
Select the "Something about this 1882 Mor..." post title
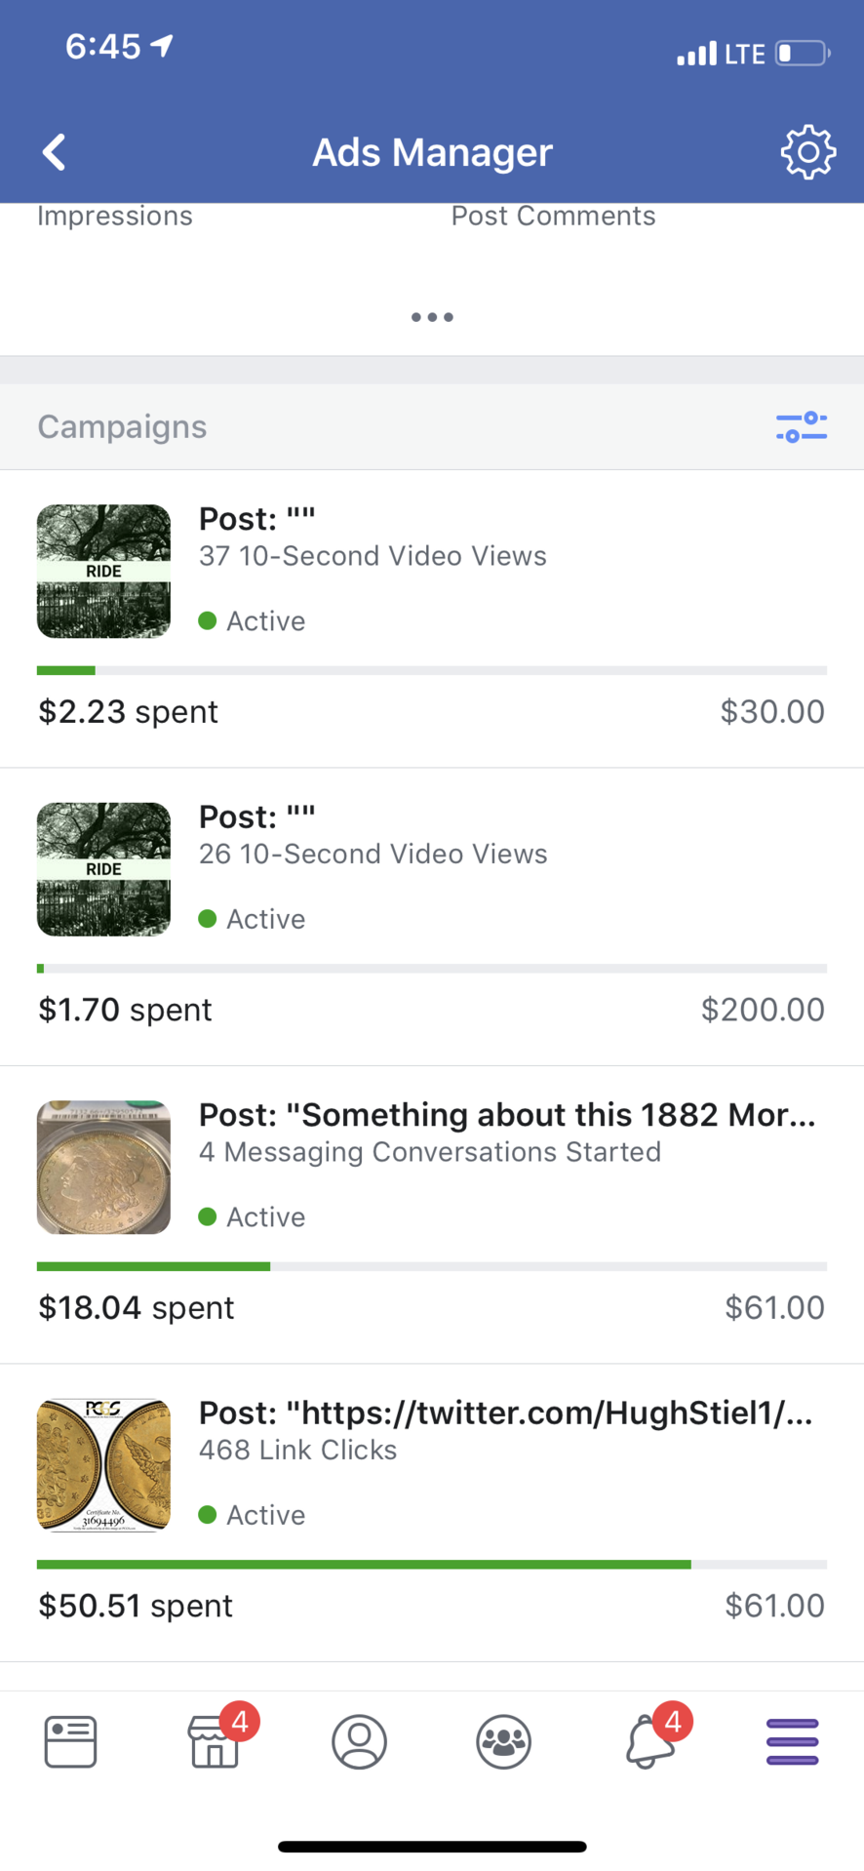[507, 1115]
